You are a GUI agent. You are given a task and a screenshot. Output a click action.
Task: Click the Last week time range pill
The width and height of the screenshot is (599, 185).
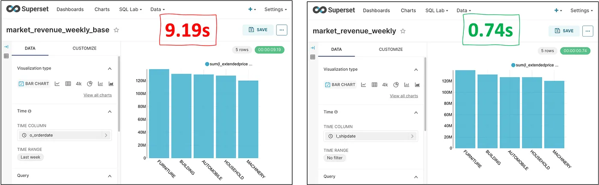coord(30,157)
